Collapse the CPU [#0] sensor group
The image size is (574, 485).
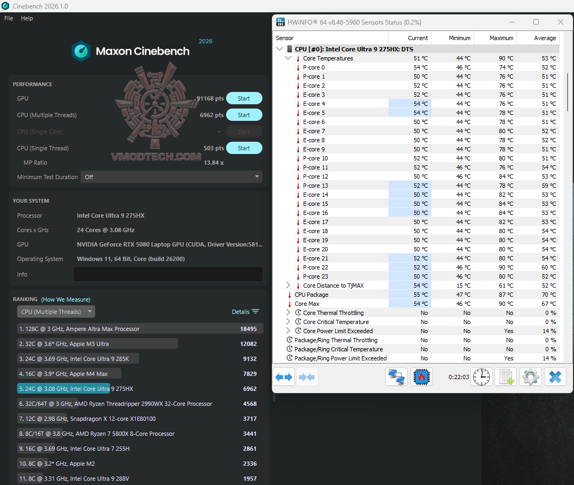tap(280, 49)
